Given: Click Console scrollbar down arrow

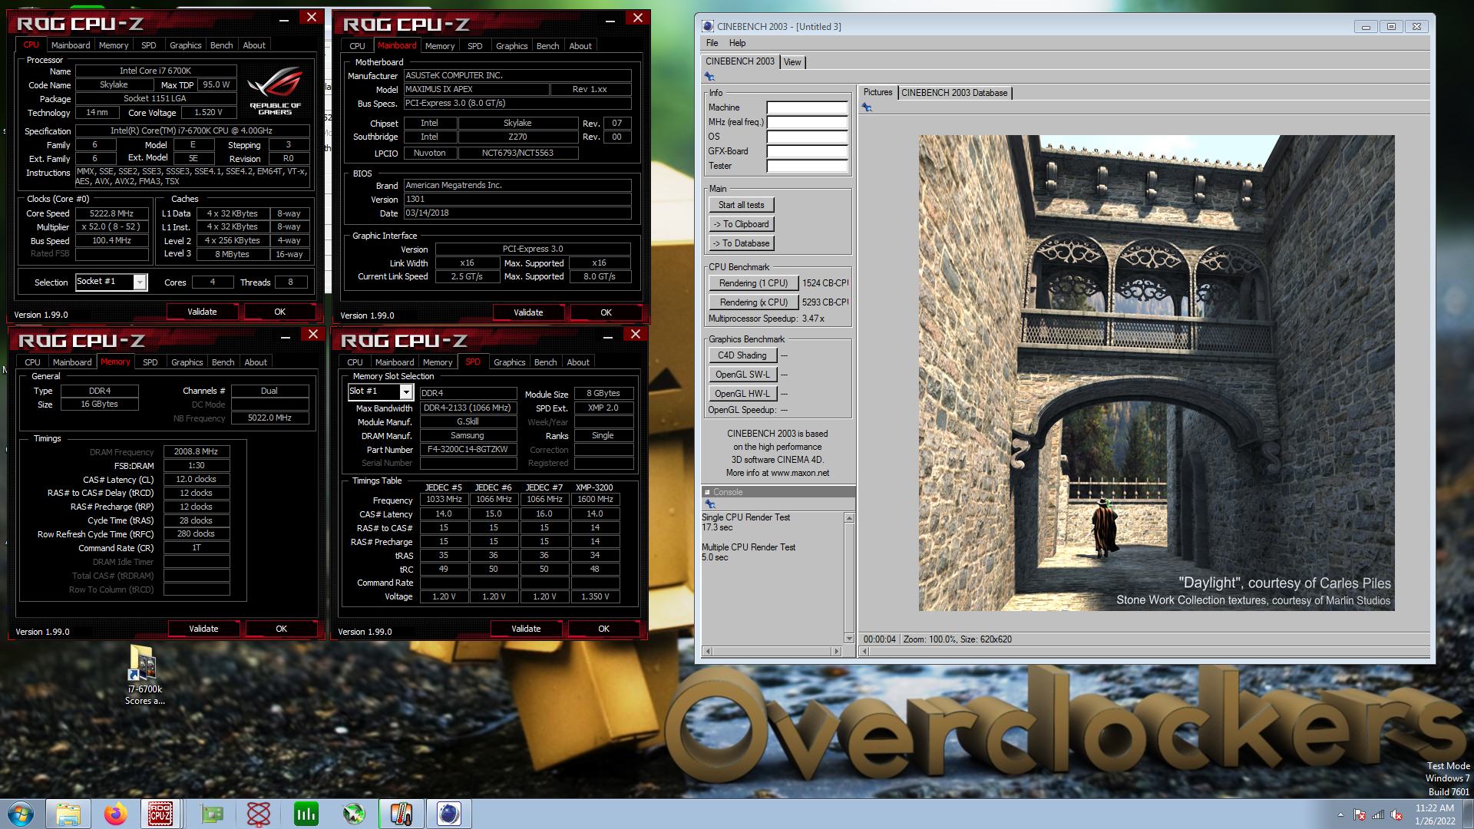Looking at the screenshot, I should point(849,638).
